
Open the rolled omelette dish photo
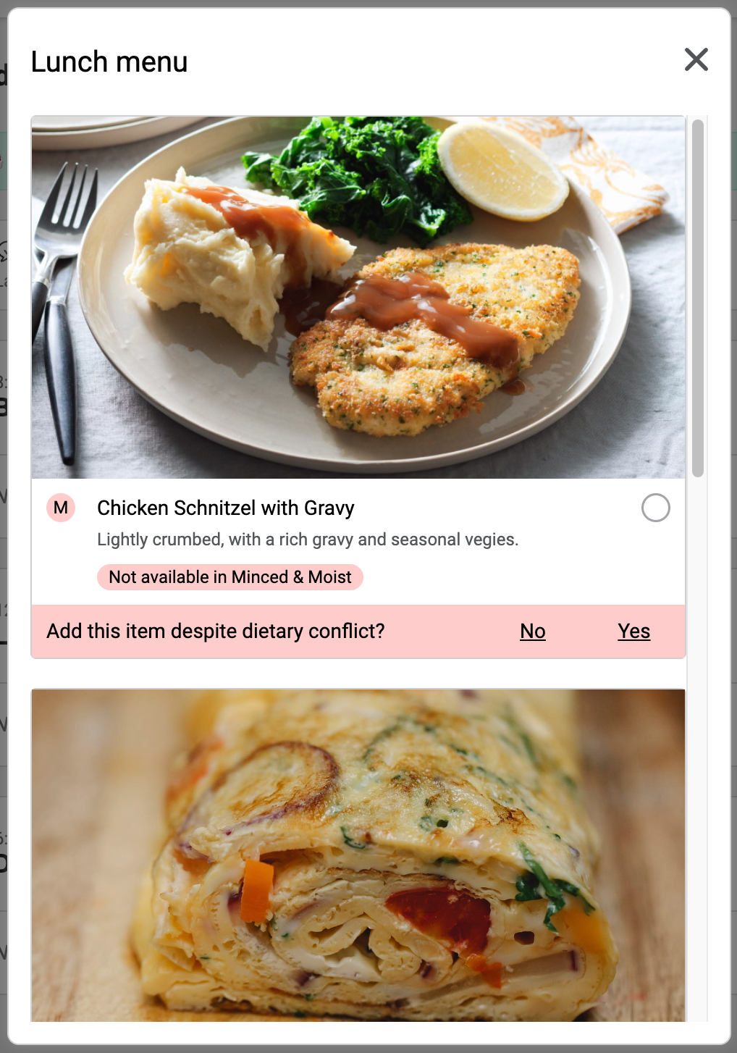358,855
